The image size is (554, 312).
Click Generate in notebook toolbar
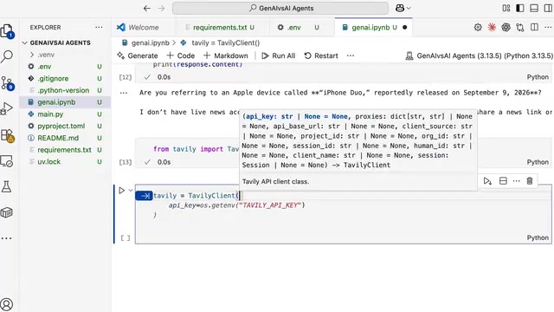pyautogui.click(x=137, y=55)
